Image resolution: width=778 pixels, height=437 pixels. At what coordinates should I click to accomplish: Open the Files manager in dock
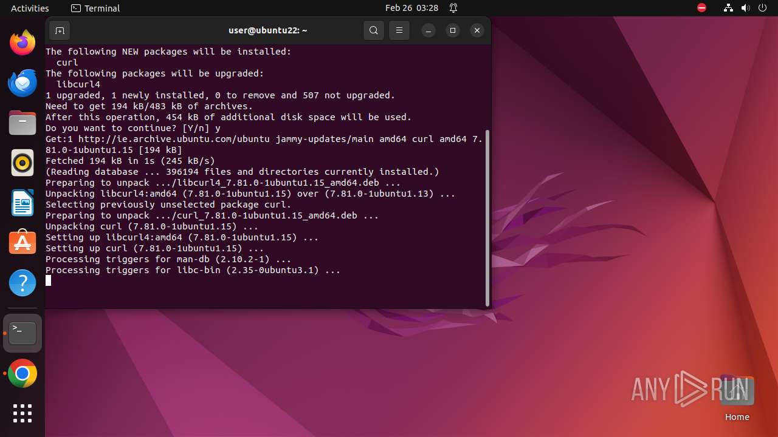(22, 123)
